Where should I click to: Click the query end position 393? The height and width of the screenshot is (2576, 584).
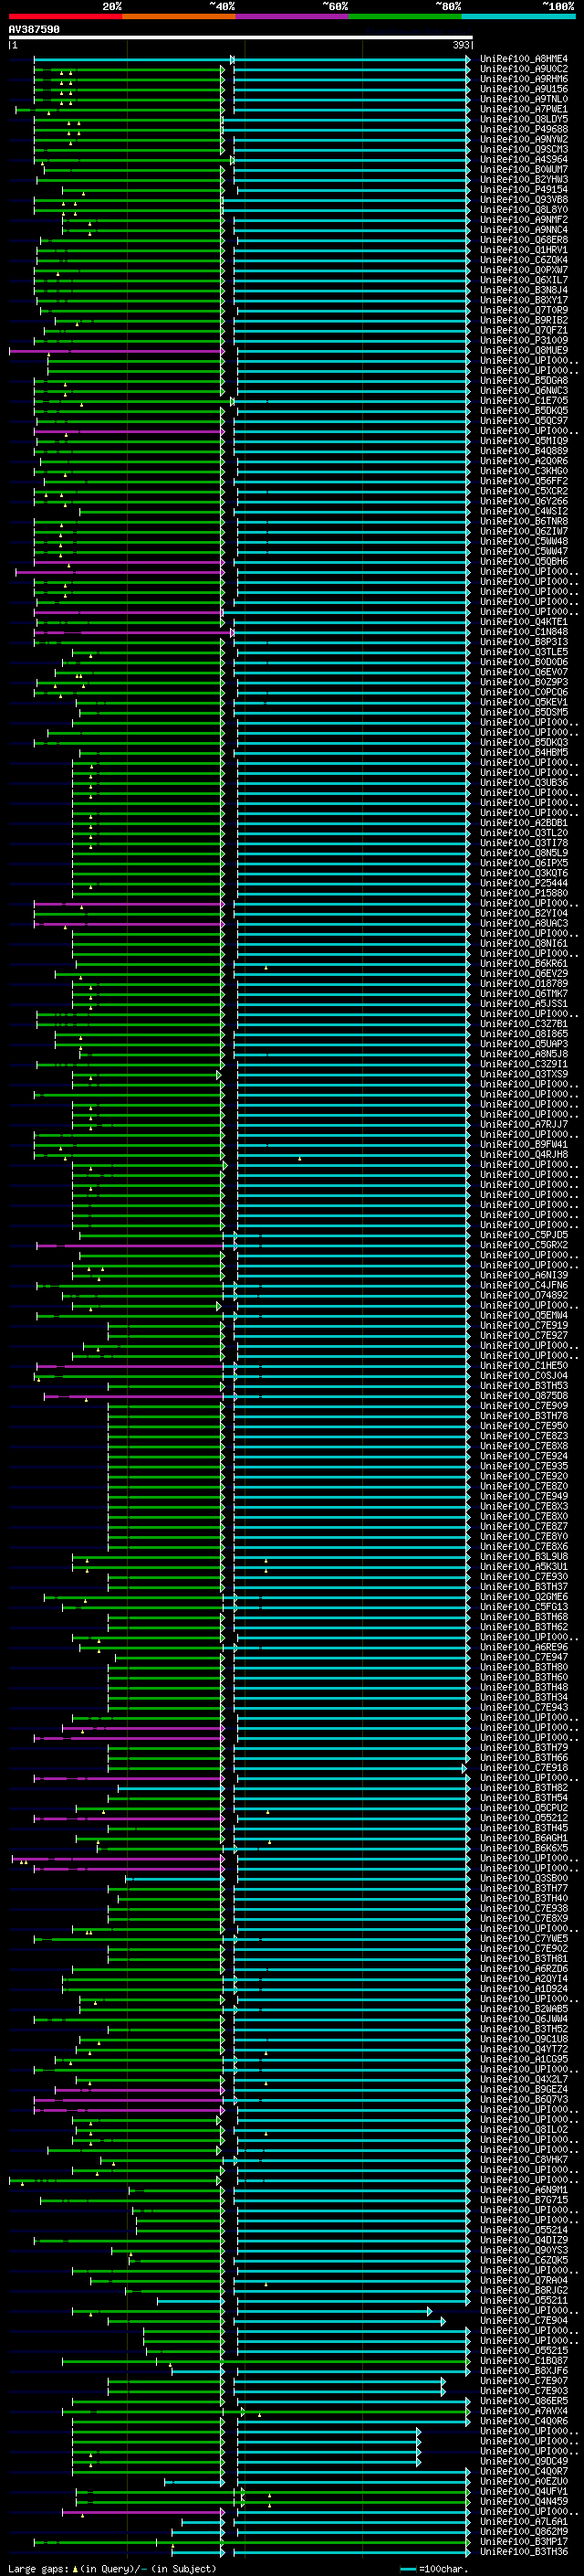tap(461, 45)
